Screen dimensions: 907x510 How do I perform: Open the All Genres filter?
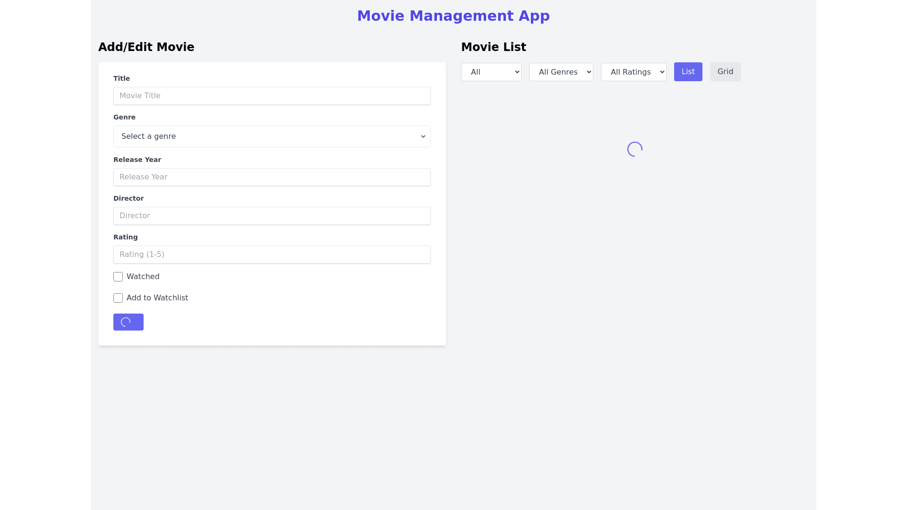(561, 72)
